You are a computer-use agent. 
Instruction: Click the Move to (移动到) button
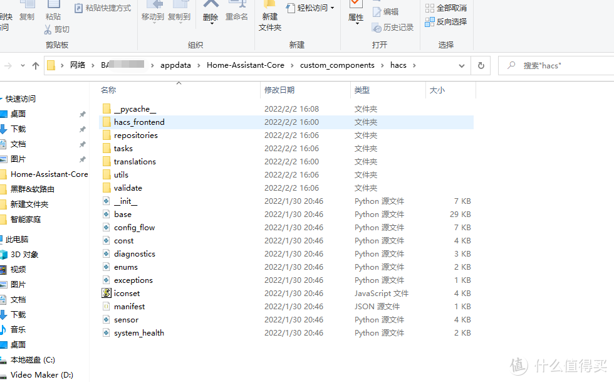pos(153,12)
